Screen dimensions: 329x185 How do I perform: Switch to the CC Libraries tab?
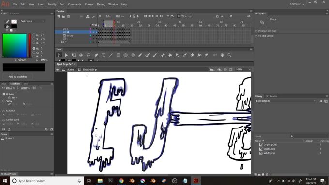click(271, 96)
